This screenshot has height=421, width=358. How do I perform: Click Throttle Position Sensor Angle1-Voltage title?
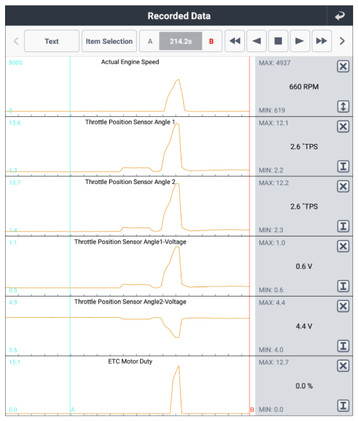[x=130, y=242]
